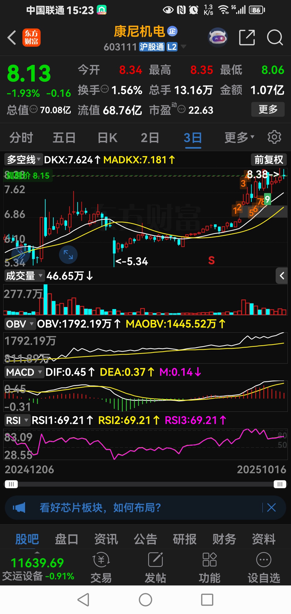The image size is (291, 614).
Task: Expand the stock code dropdown arrow
Action: [x=183, y=47]
